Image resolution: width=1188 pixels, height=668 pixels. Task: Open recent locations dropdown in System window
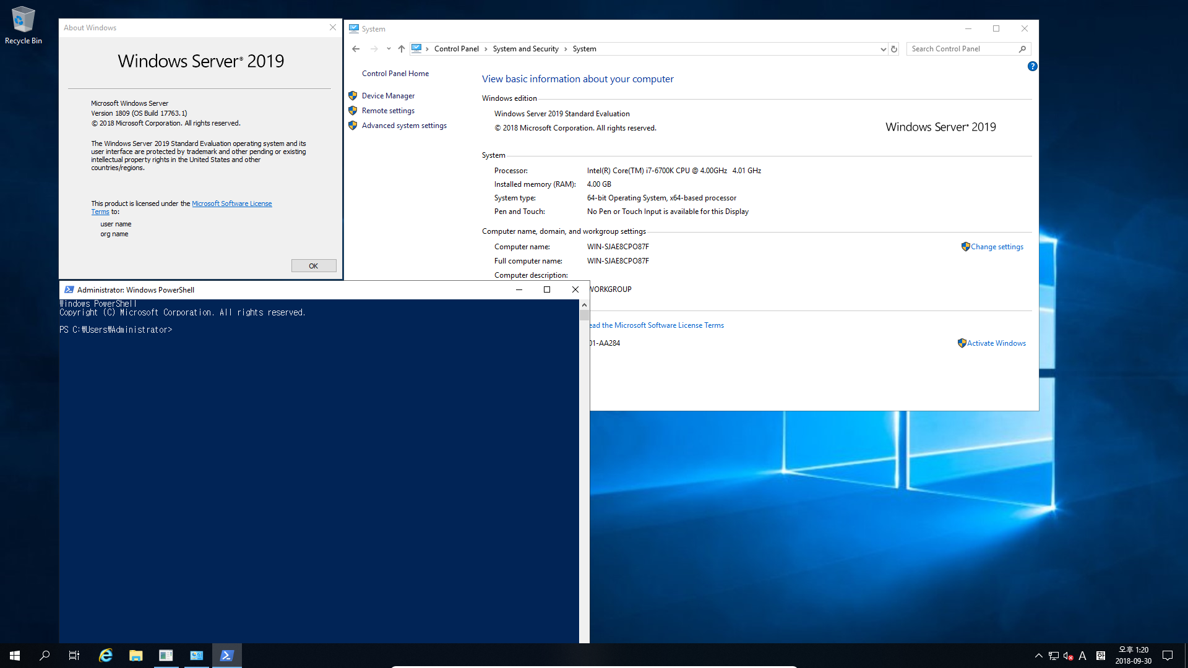pos(389,49)
